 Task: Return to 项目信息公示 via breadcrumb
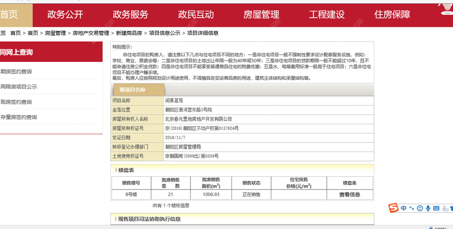[x=165, y=33]
